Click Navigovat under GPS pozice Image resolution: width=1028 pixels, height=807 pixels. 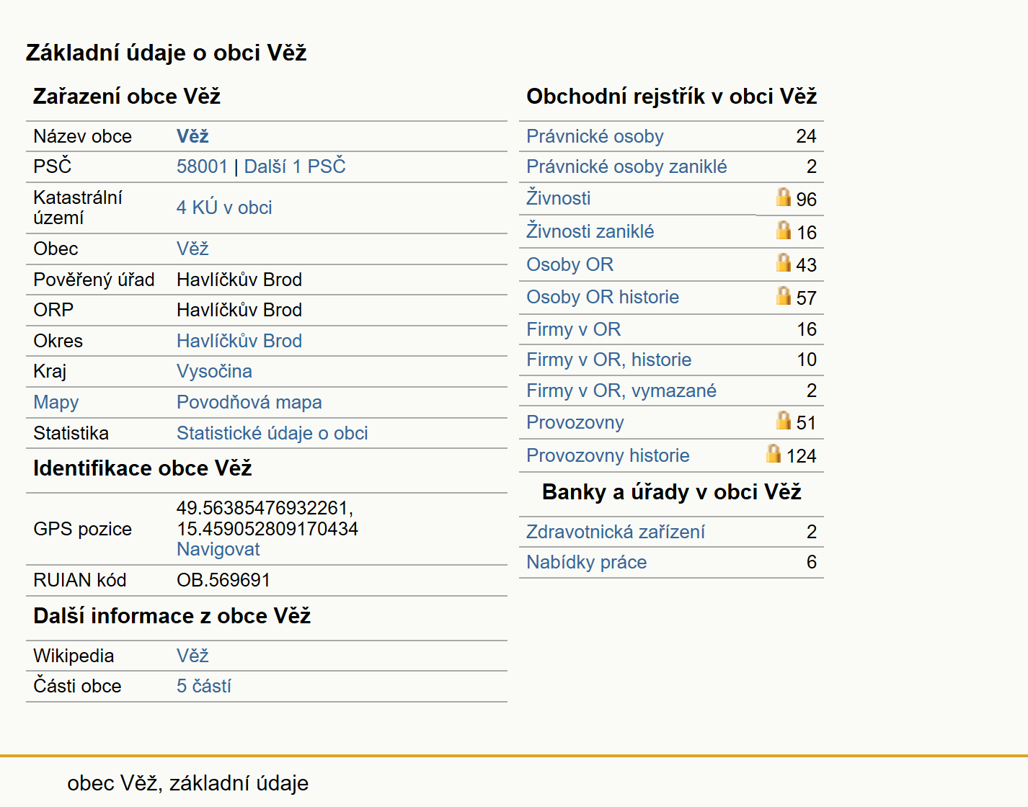(218, 549)
